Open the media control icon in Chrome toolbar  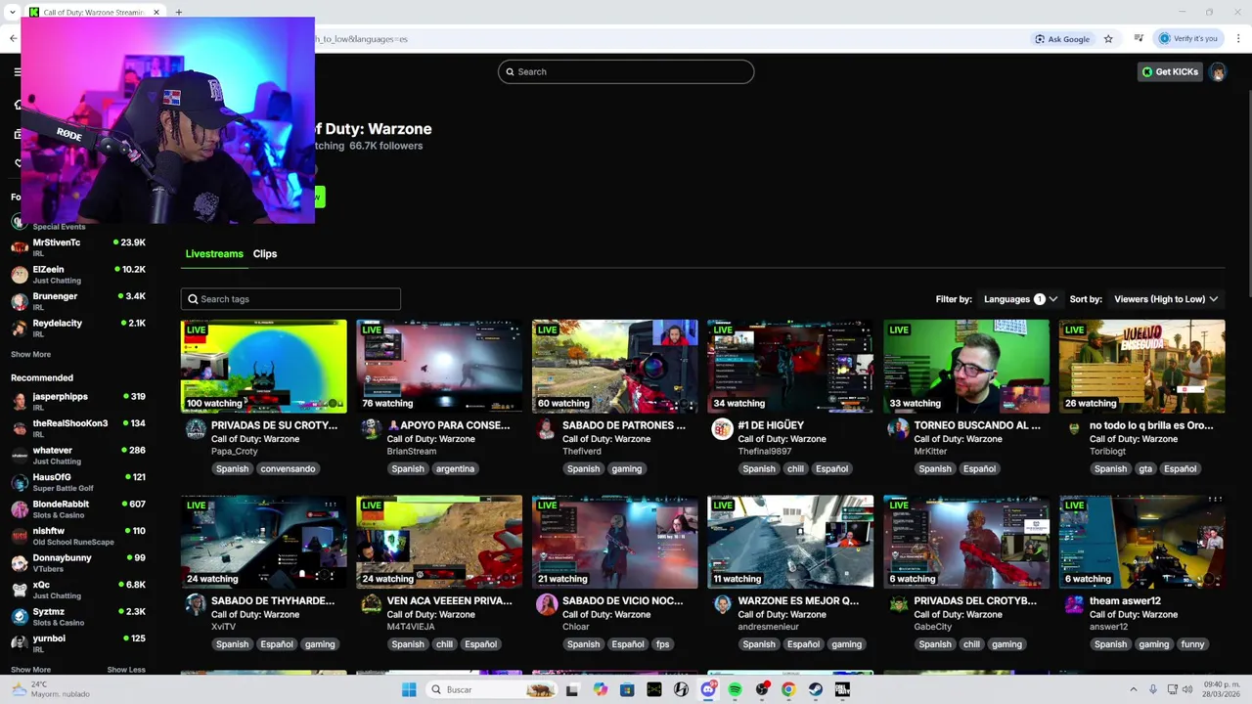[1139, 39]
